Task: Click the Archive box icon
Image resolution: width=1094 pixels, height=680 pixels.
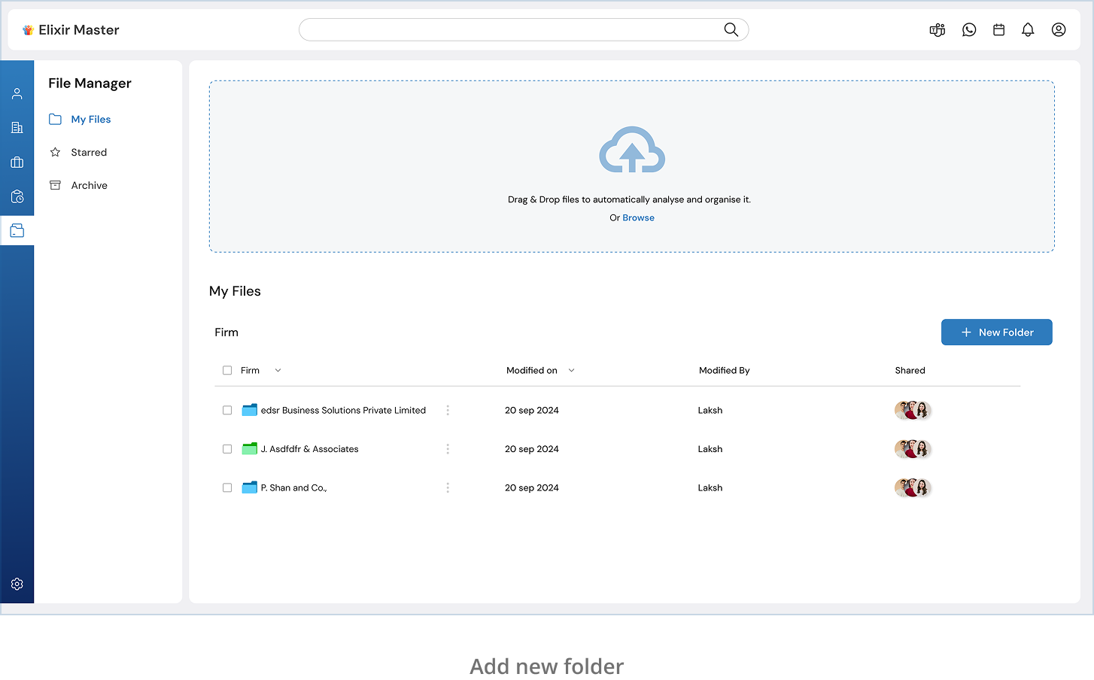Action: tap(55, 185)
